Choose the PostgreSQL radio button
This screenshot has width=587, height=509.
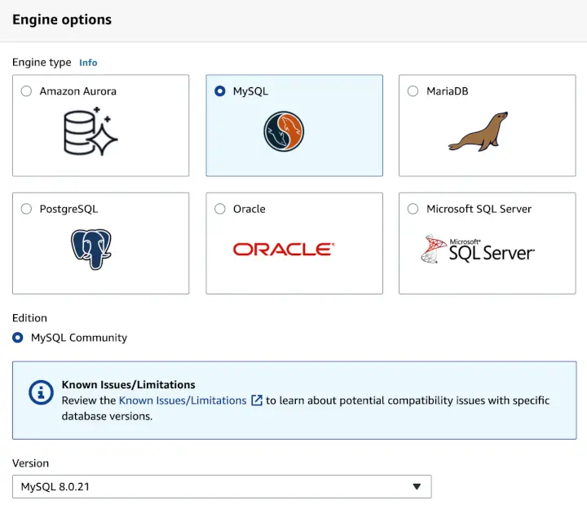26,209
